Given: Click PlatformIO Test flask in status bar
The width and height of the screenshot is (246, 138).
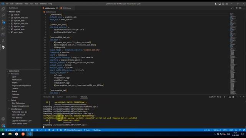Looking at the screenshot, I should [53, 130].
